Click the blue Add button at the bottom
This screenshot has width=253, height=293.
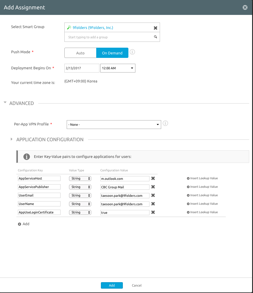tap(112, 285)
